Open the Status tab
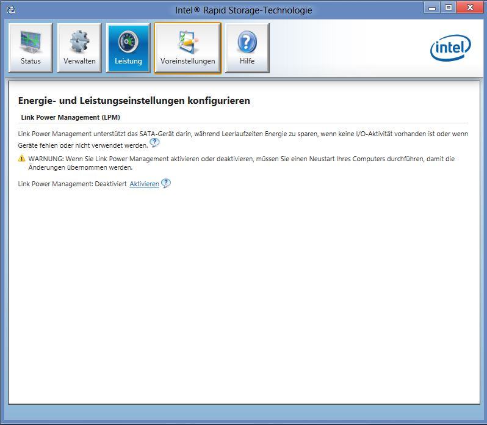Viewport: 487px width, 425px height. pyautogui.click(x=31, y=48)
